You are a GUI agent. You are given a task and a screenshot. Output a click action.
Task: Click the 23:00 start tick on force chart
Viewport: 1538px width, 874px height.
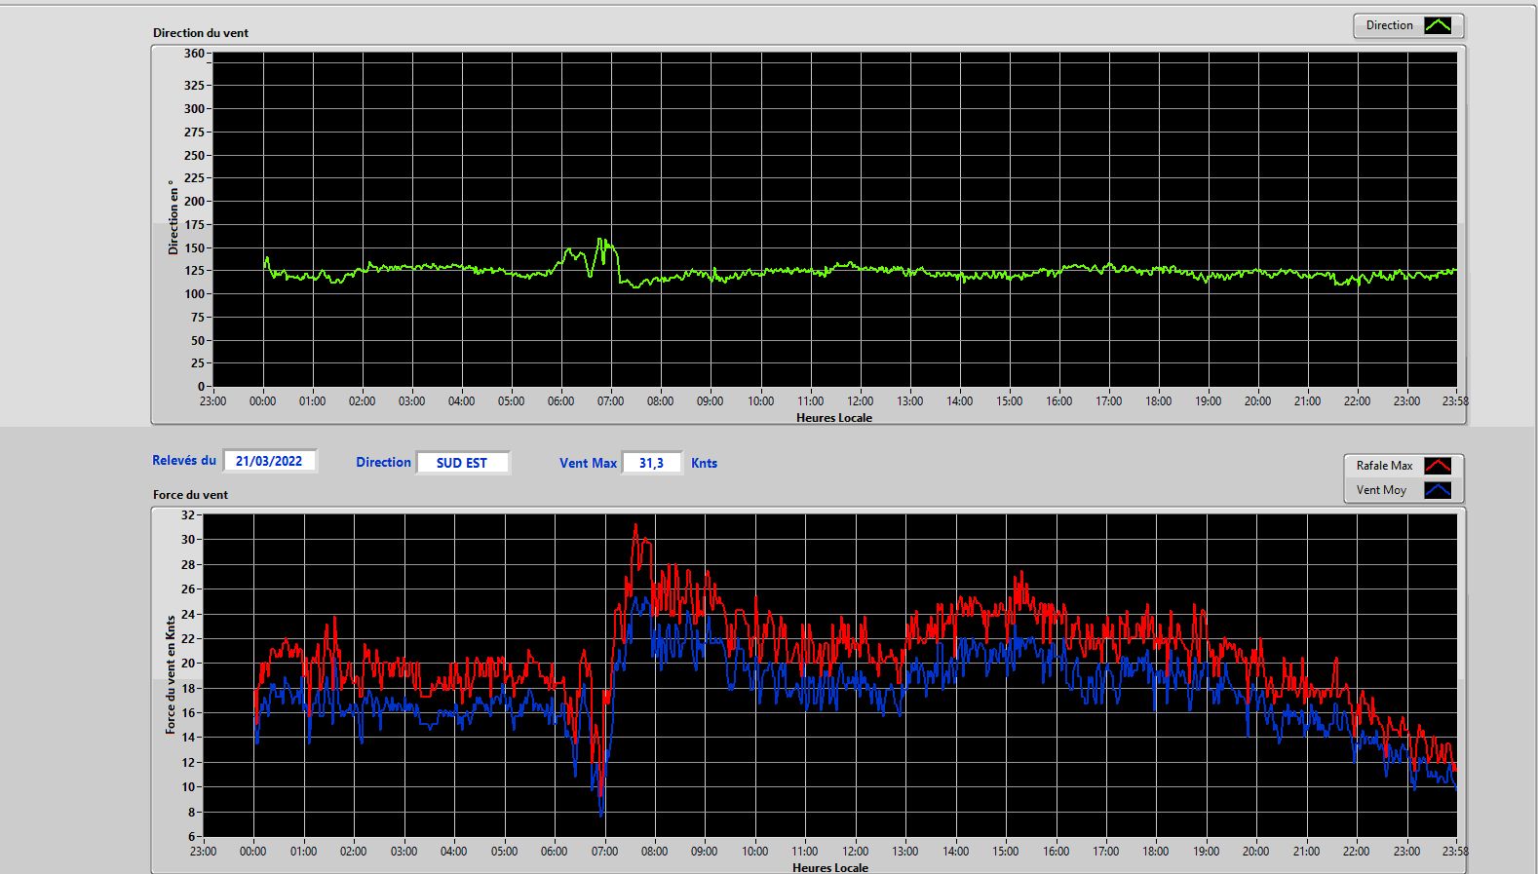tap(203, 852)
